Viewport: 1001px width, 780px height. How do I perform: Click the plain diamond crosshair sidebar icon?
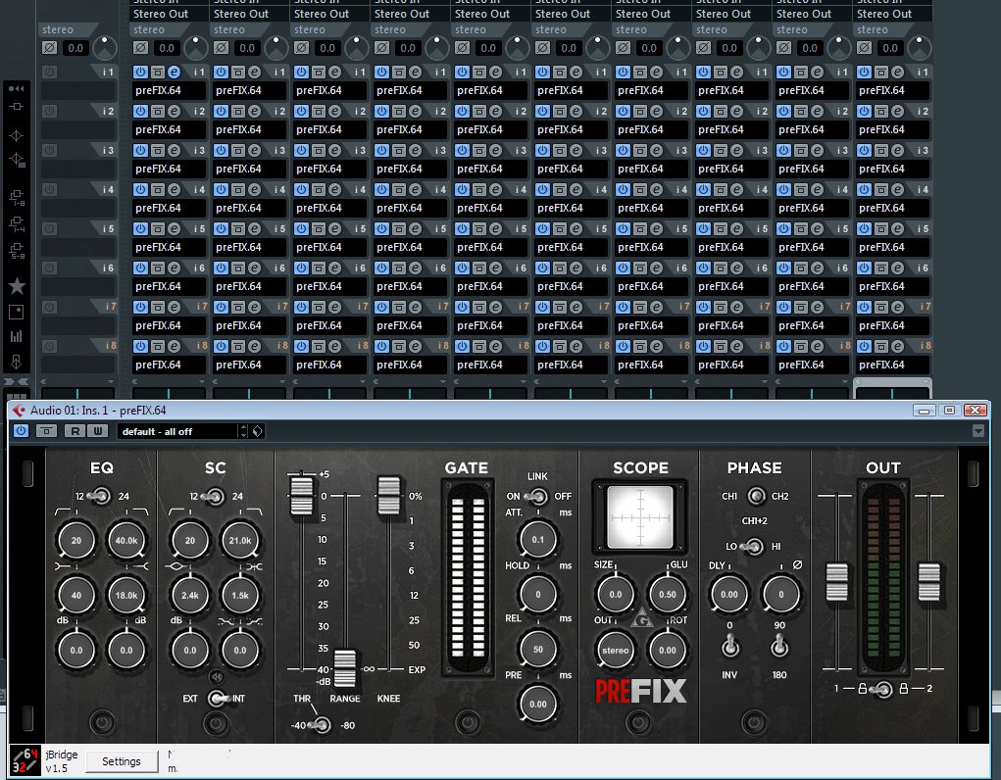(x=17, y=135)
